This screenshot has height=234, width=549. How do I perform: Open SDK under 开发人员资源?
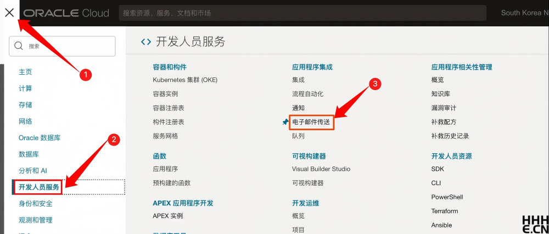tap(438, 169)
